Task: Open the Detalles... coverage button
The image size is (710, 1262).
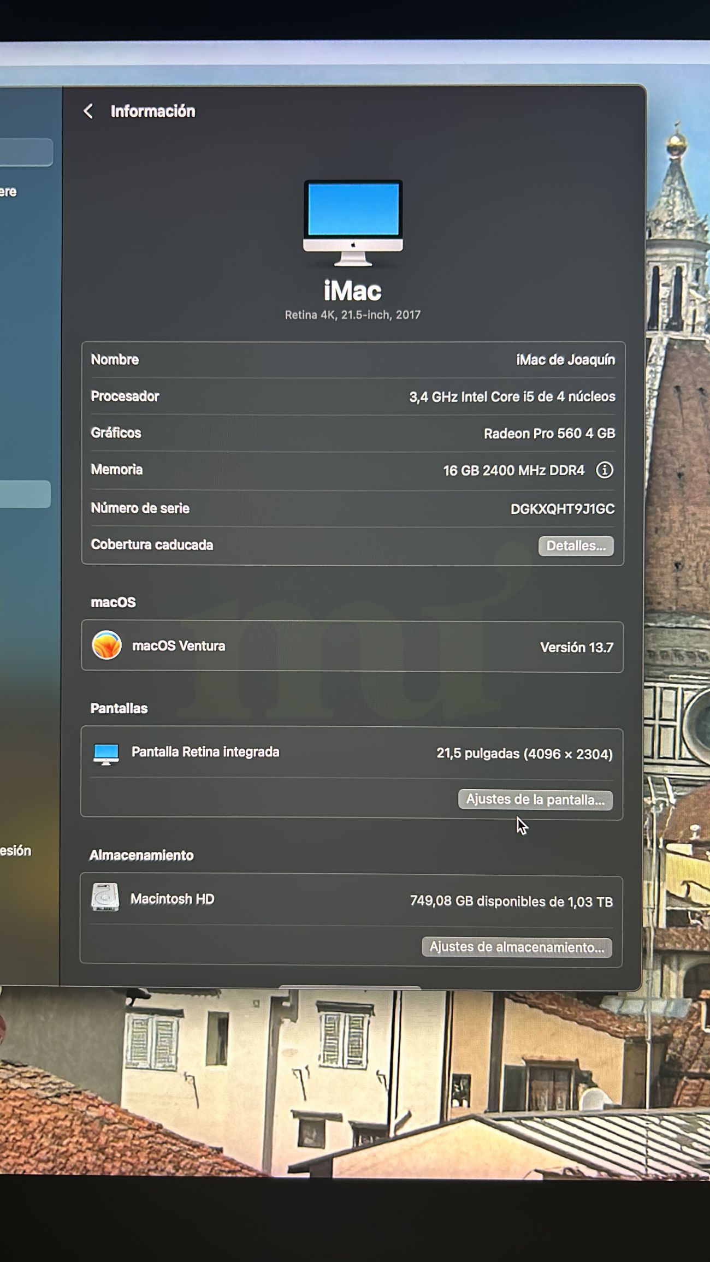Action: pos(576,546)
